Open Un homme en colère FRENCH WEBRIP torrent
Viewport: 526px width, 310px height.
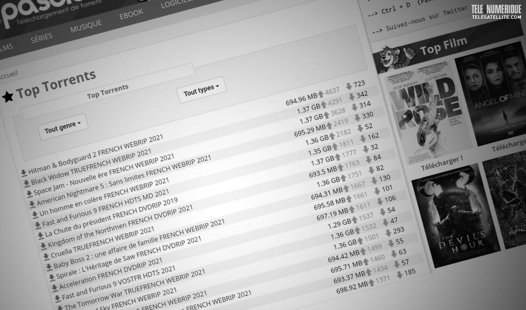coord(104,197)
